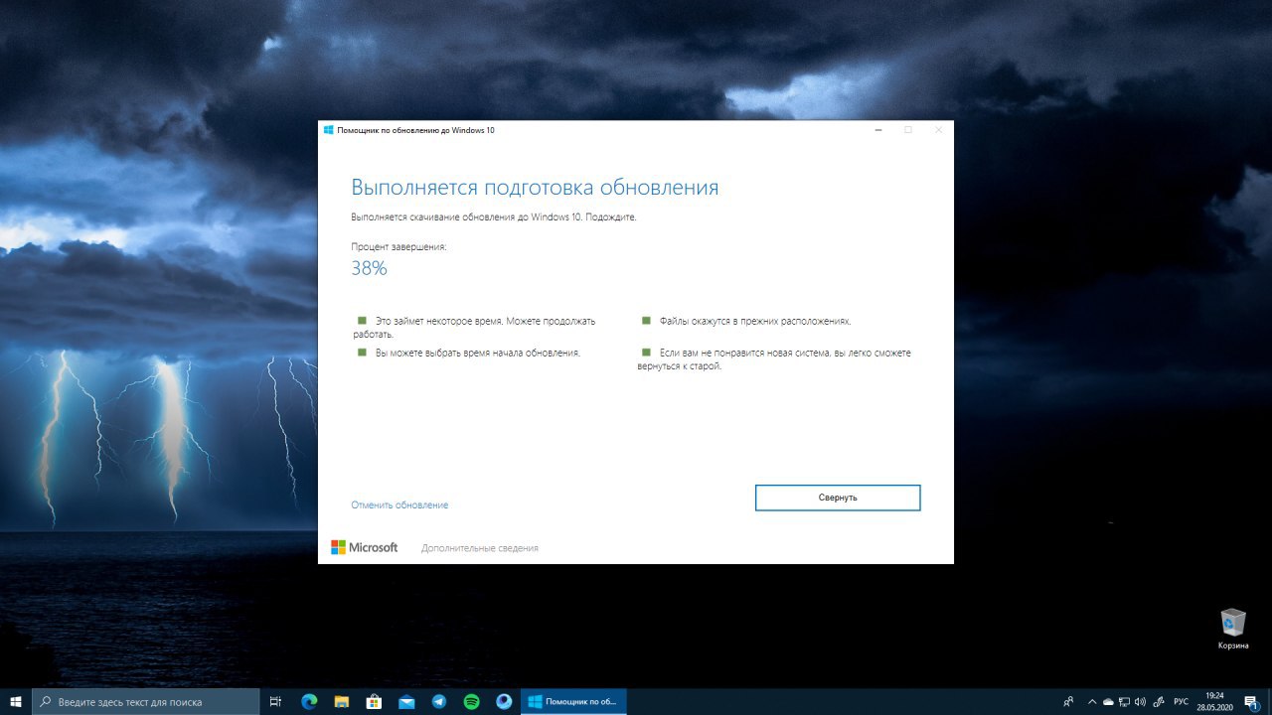The height and width of the screenshot is (715, 1272).
Task: Open the People icon in the taskbar
Action: pyautogui.click(x=1068, y=701)
